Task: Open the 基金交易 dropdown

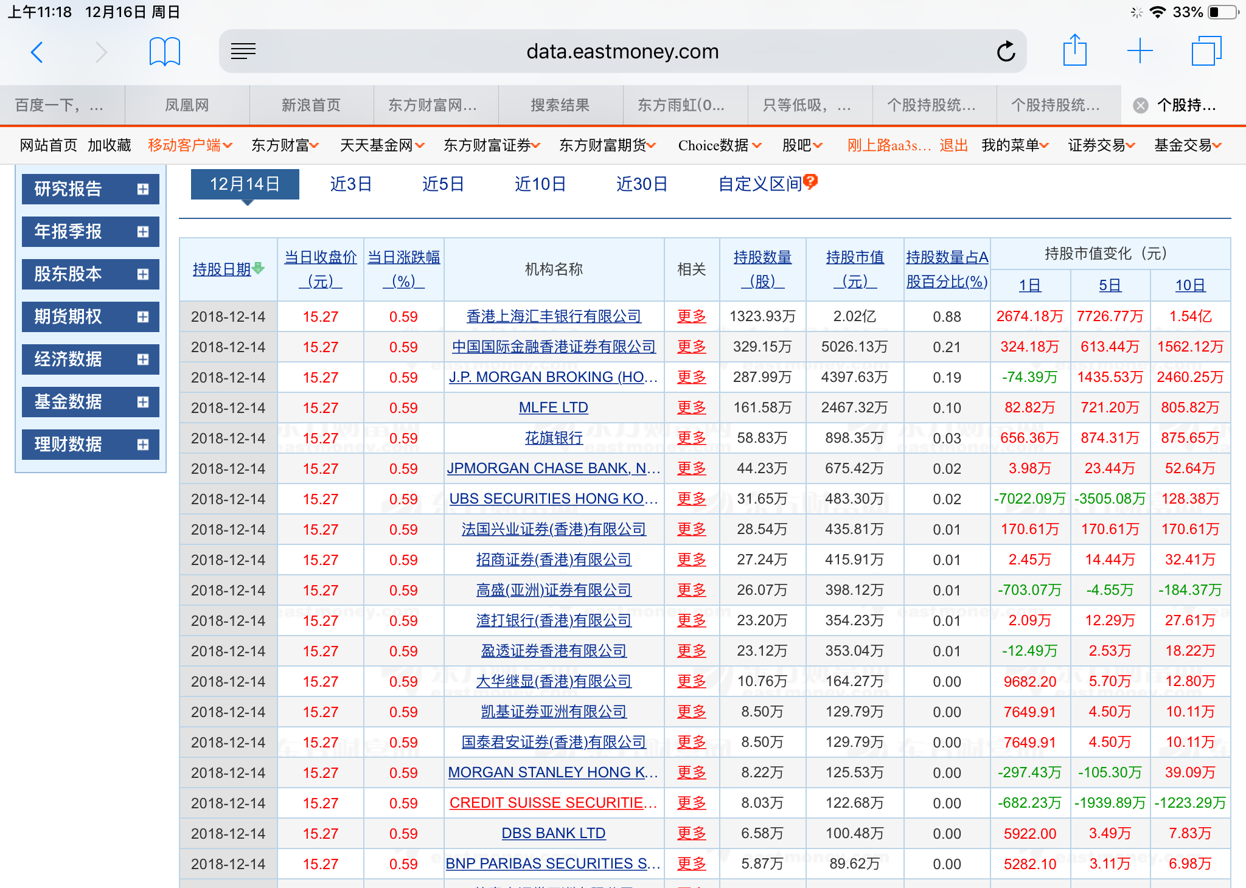Action: point(1188,145)
